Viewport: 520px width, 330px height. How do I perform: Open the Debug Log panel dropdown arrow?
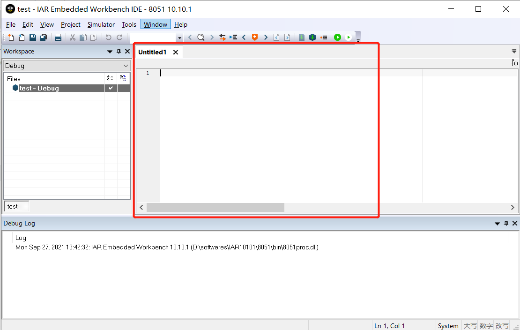pyautogui.click(x=497, y=224)
